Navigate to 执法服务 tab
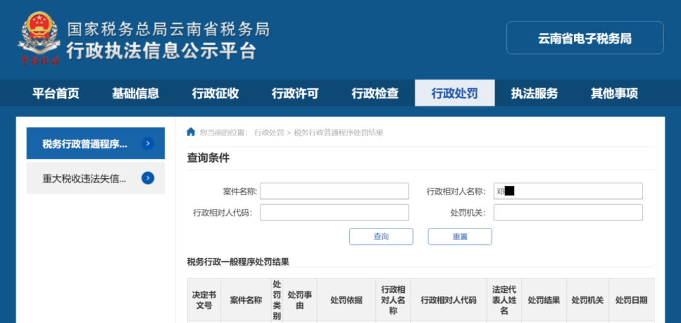 pos(535,94)
